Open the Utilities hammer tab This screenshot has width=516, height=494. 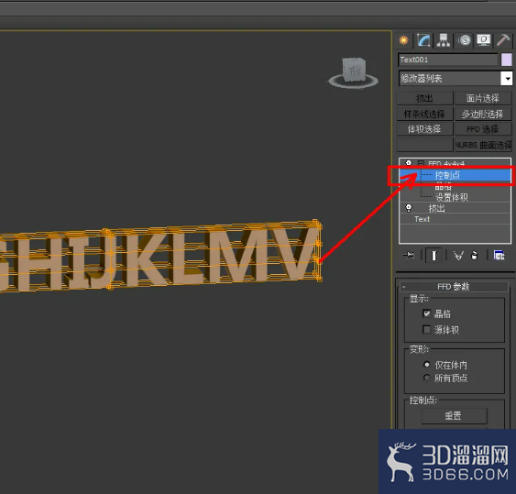click(x=503, y=40)
